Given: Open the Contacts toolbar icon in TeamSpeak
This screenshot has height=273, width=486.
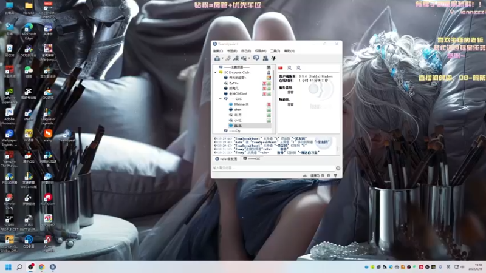Looking at the screenshot, I should click(265, 58).
